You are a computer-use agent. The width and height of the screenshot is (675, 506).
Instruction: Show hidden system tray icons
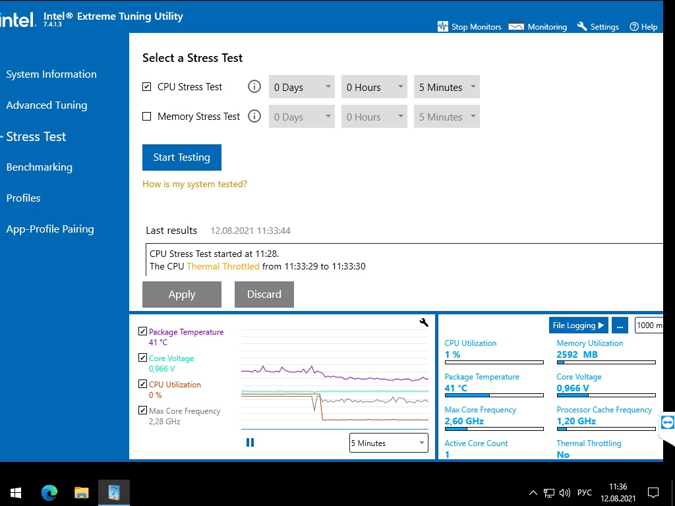533,493
